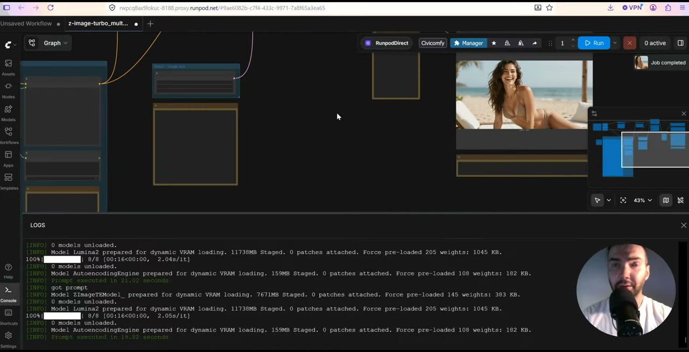This screenshot has height=352, width=689.
Task: Open the Job completed notification
Action: (x=661, y=62)
